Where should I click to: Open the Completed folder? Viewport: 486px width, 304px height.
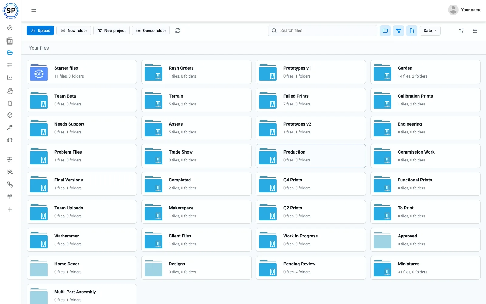coord(196,184)
